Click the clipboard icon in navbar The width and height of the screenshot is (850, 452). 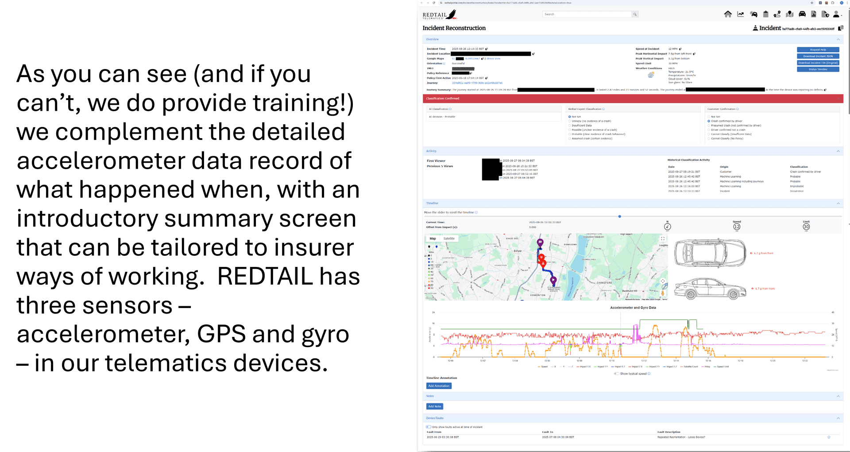point(765,14)
